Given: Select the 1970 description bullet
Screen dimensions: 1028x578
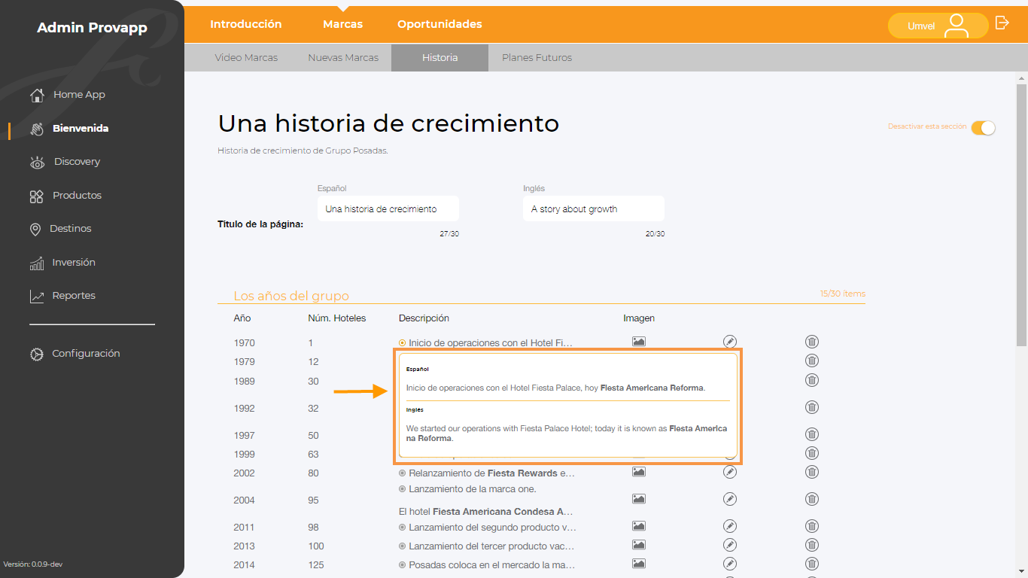Looking at the screenshot, I should pos(403,343).
